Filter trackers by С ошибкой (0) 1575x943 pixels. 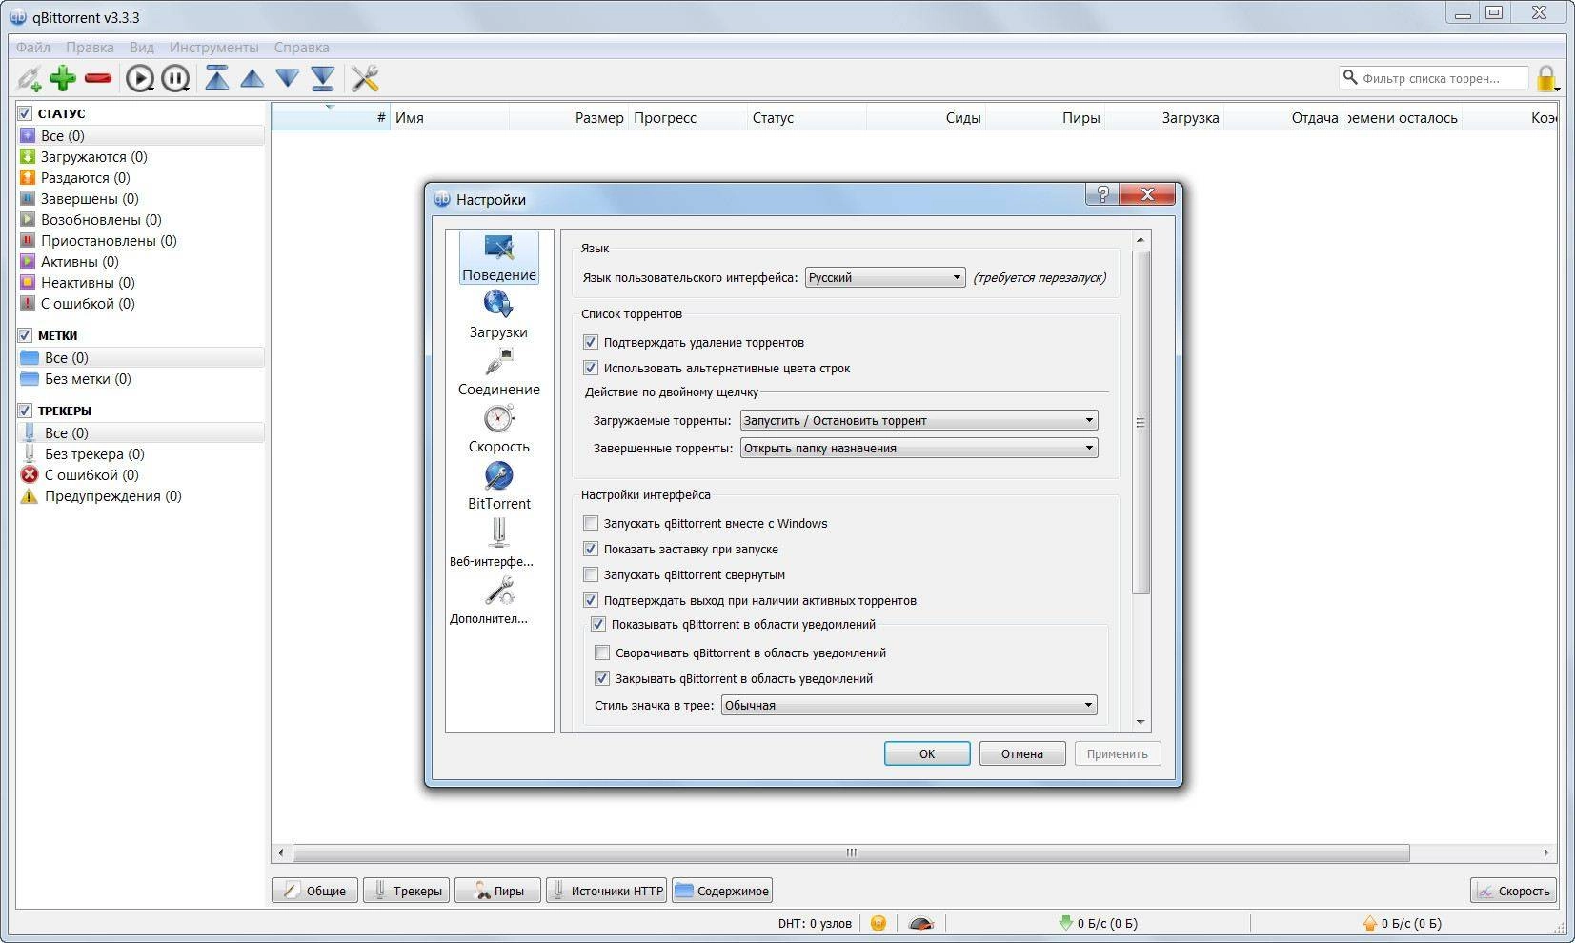(140, 475)
